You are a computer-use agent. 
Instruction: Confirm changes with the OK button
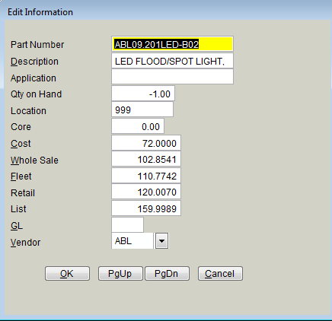[x=67, y=273]
